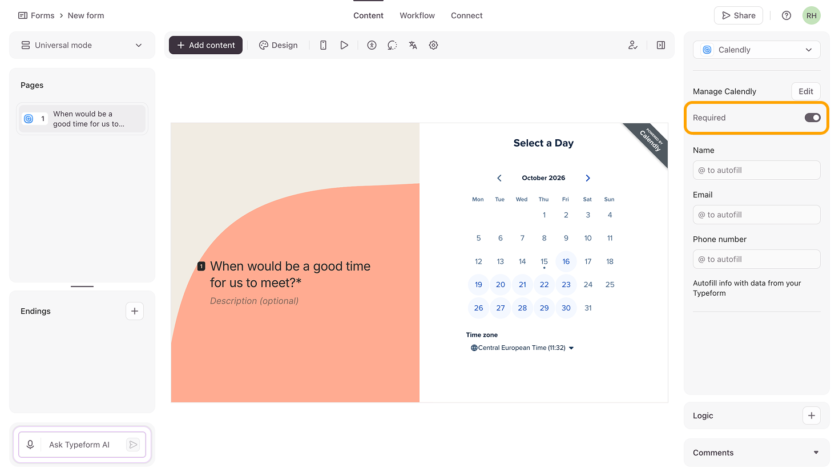The height and width of the screenshot is (476, 839).
Task: Click the Phone number autofill field
Action: coord(757,259)
